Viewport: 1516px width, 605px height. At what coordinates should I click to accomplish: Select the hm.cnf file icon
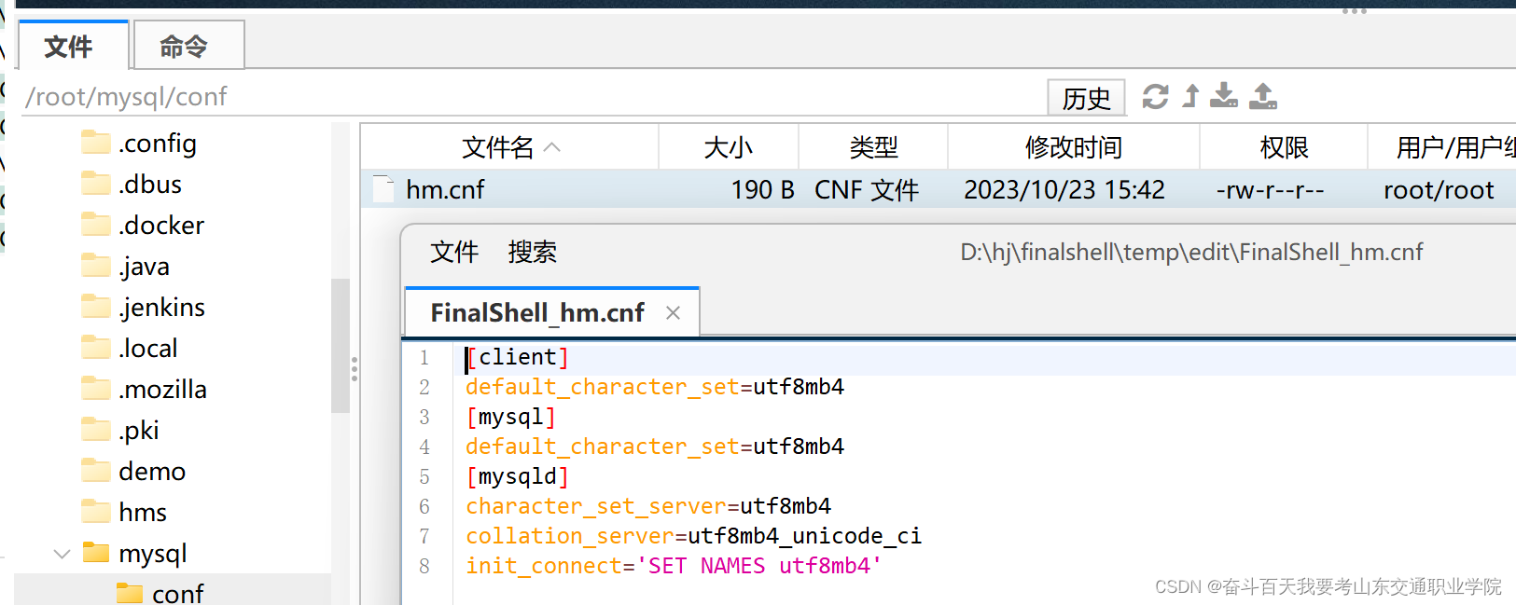tap(383, 189)
